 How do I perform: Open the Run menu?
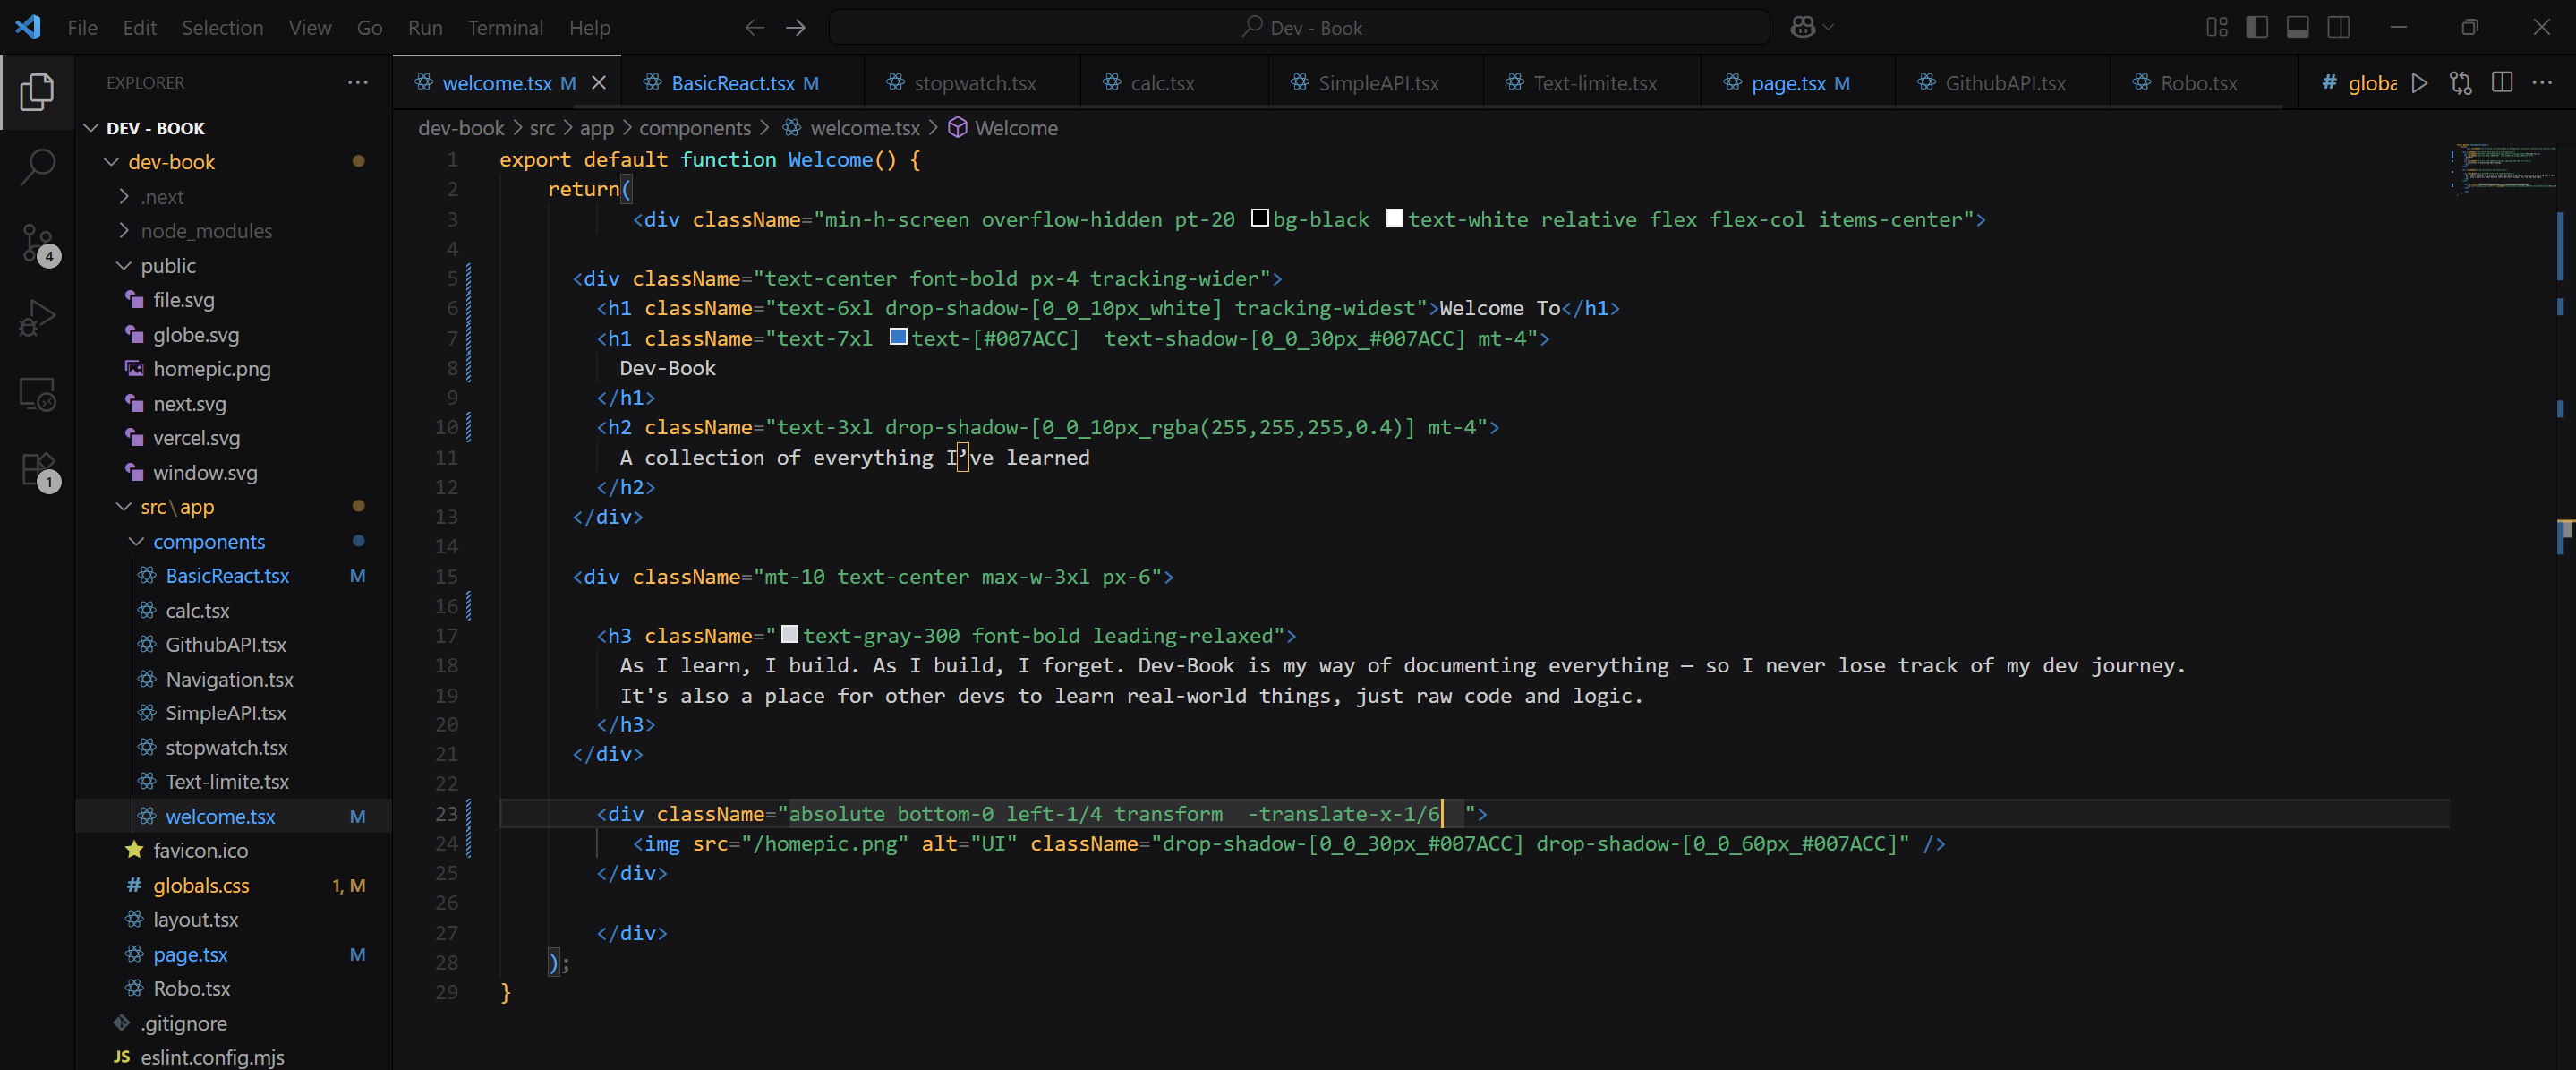pyautogui.click(x=425, y=28)
